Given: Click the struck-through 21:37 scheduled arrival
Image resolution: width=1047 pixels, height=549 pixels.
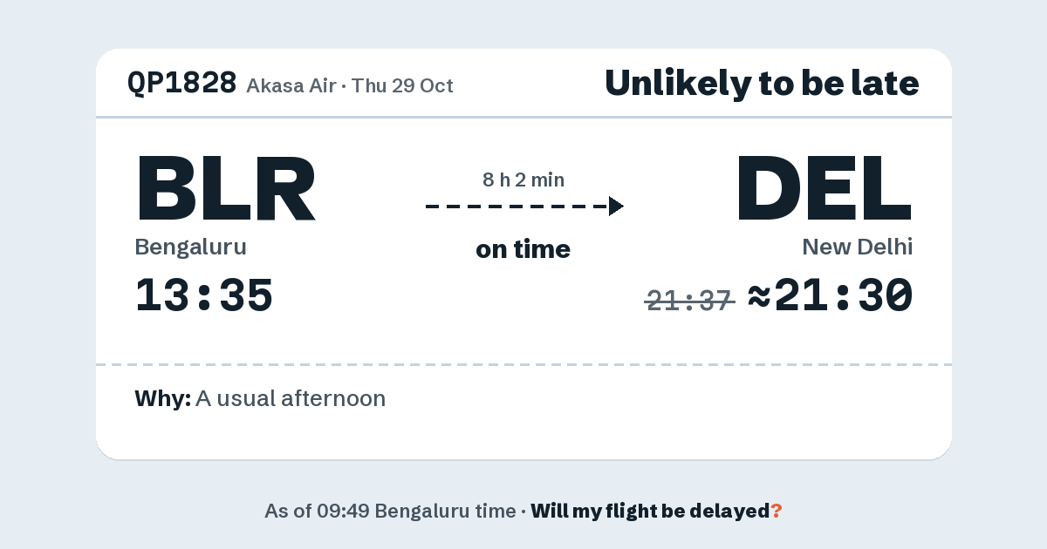Looking at the screenshot, I should [x=689, y=301].
